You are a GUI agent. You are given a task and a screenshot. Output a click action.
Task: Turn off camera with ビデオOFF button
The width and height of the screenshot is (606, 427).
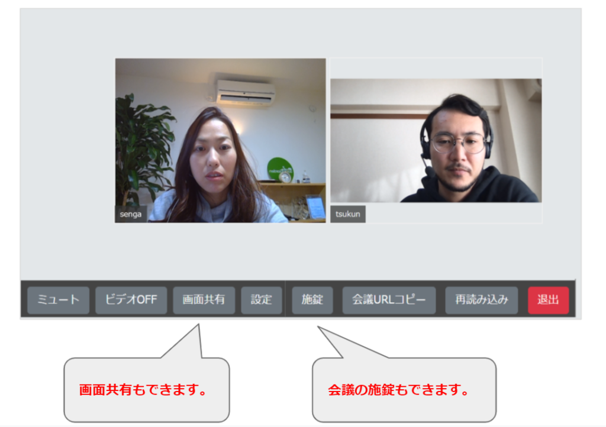[x=131, y=300]
